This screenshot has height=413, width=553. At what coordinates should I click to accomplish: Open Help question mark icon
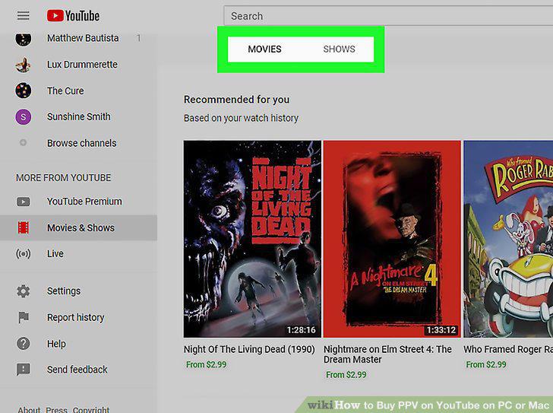coord(24,344)
